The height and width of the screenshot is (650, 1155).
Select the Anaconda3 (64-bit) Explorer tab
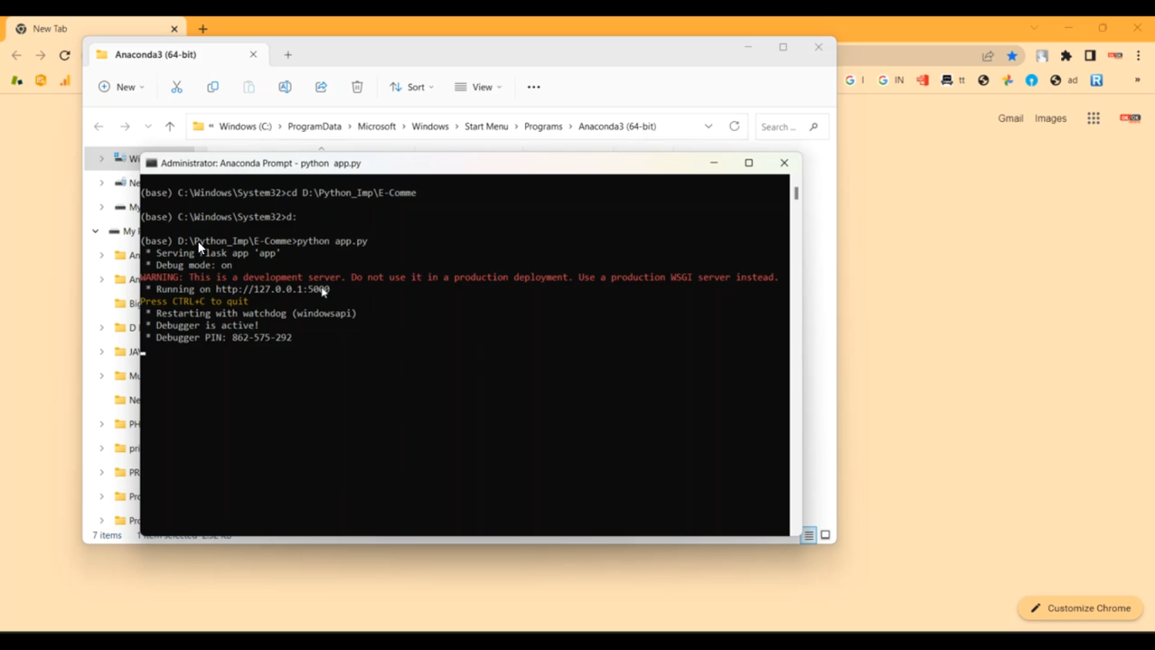(169, 55)
